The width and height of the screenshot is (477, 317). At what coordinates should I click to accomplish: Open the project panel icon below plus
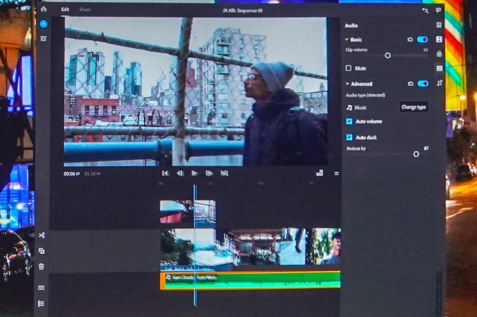[x=44, y=39]
